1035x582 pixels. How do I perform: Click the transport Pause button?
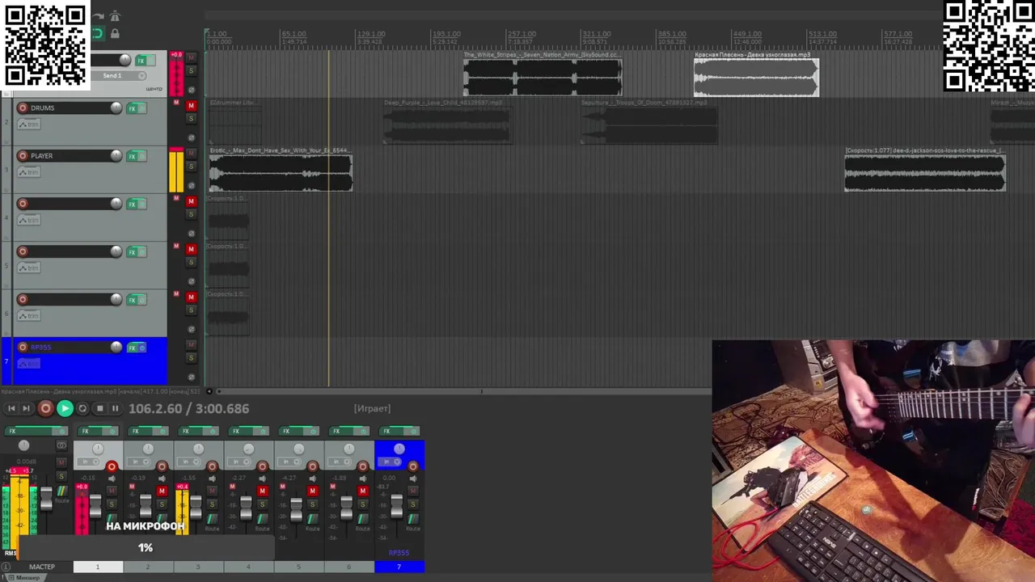pos(115,409)
